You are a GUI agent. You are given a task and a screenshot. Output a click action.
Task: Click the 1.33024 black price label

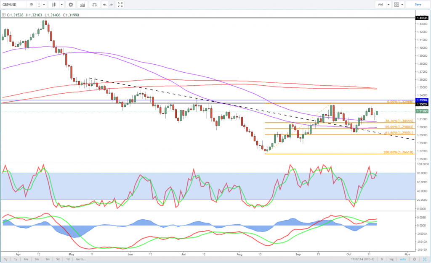pos(422,104)
